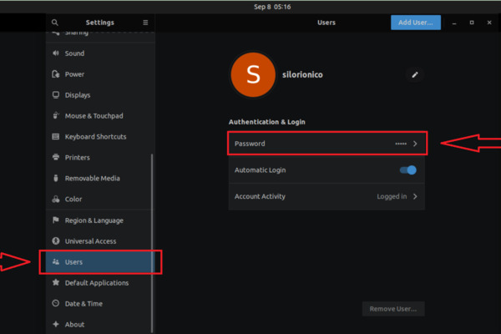Click the date and time in top bar
The height and width of the screenshot is (334, 501).
tap(250, 7)
